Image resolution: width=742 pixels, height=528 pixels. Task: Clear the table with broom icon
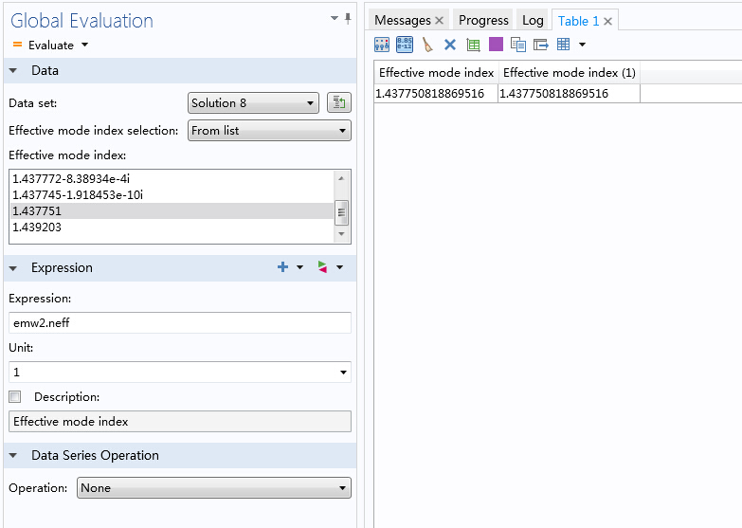(x=427, y=45)
